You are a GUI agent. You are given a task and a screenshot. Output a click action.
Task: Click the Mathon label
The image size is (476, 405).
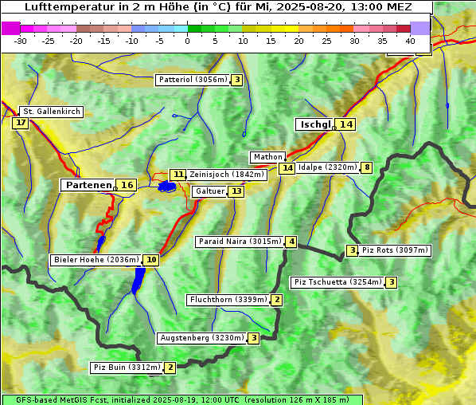(x=267, y=157)
